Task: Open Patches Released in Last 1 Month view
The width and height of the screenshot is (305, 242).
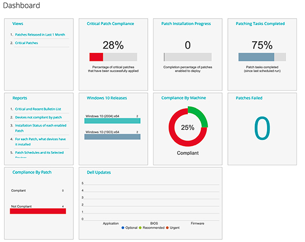Action: pos(40,35)
